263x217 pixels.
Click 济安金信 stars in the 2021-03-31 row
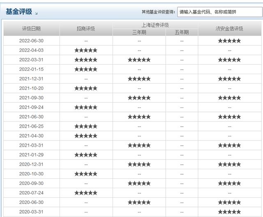(229, 145)
